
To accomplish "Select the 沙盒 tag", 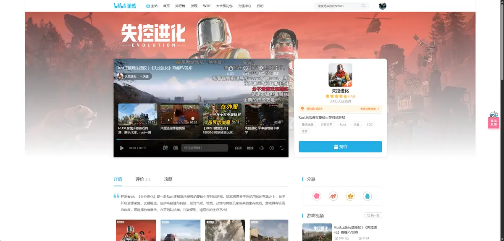I will coord(356,125).
